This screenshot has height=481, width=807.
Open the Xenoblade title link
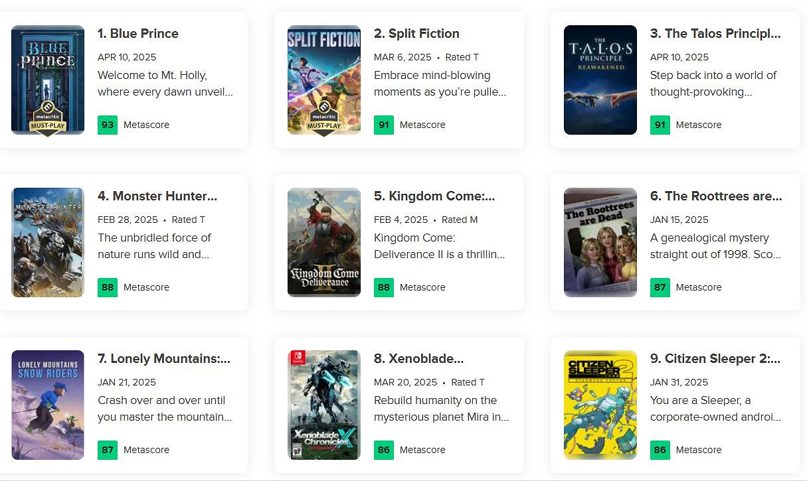(418, 359)
